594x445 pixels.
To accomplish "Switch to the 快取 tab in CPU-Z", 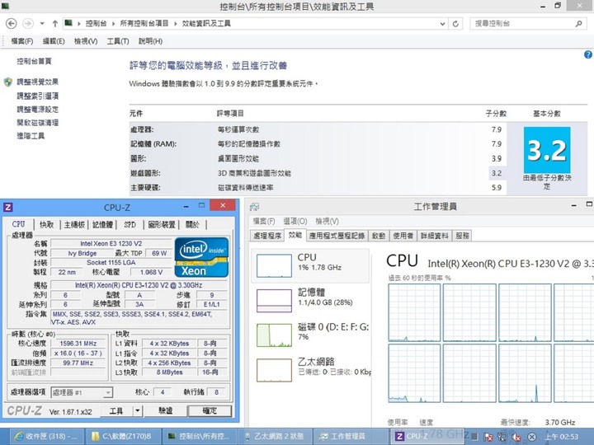I will pos(46,225).
